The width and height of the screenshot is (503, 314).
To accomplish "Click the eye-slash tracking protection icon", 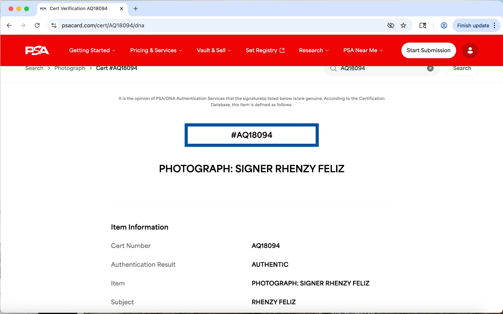I will pos(390,25).
